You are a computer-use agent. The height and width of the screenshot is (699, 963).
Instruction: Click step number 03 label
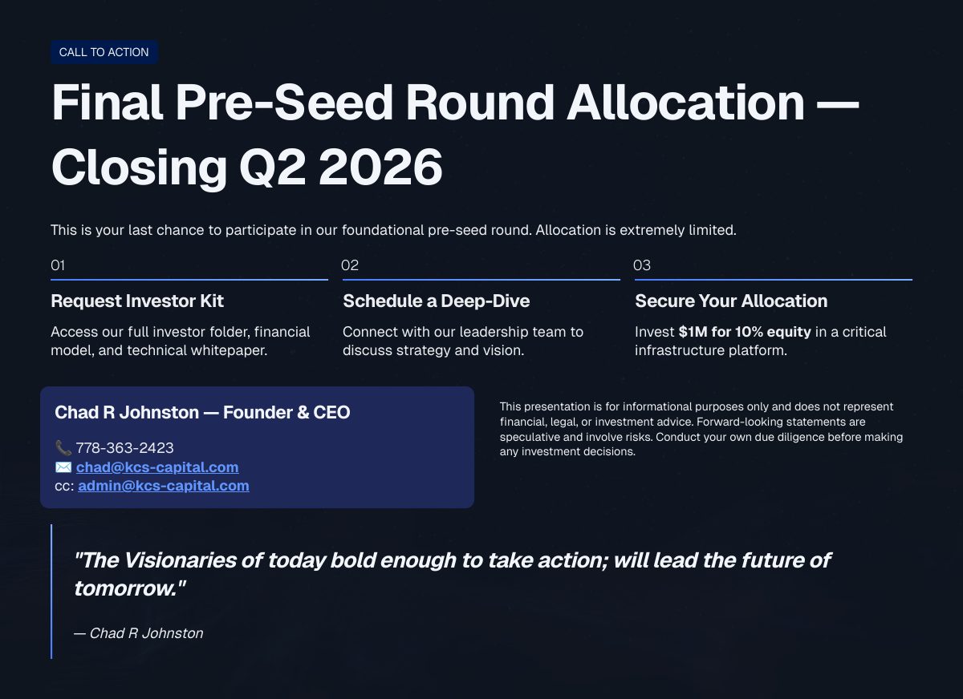tap(642, 265)
